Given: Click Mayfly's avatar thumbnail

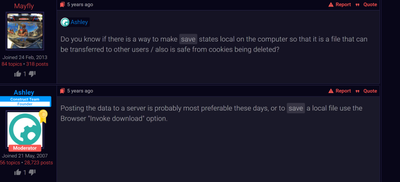Looking at the screenshot, I should point(25,31).
